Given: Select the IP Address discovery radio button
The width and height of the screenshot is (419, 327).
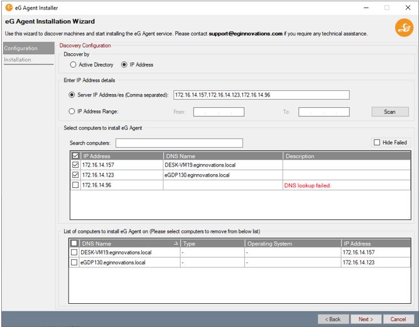Looking at the screenshot, I should [124, 65].
